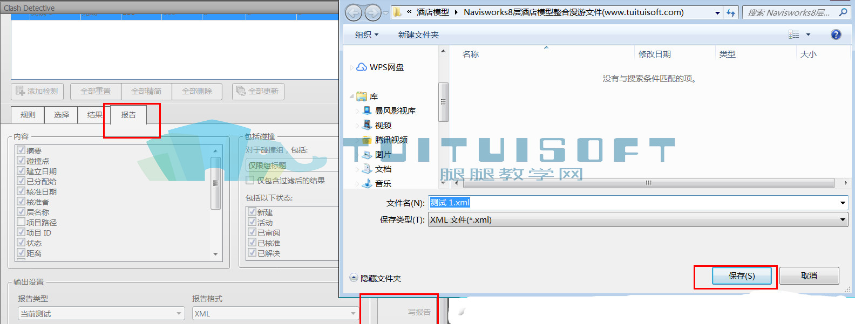Enable 仅包含过滤后的结果 checkbox

250,180
